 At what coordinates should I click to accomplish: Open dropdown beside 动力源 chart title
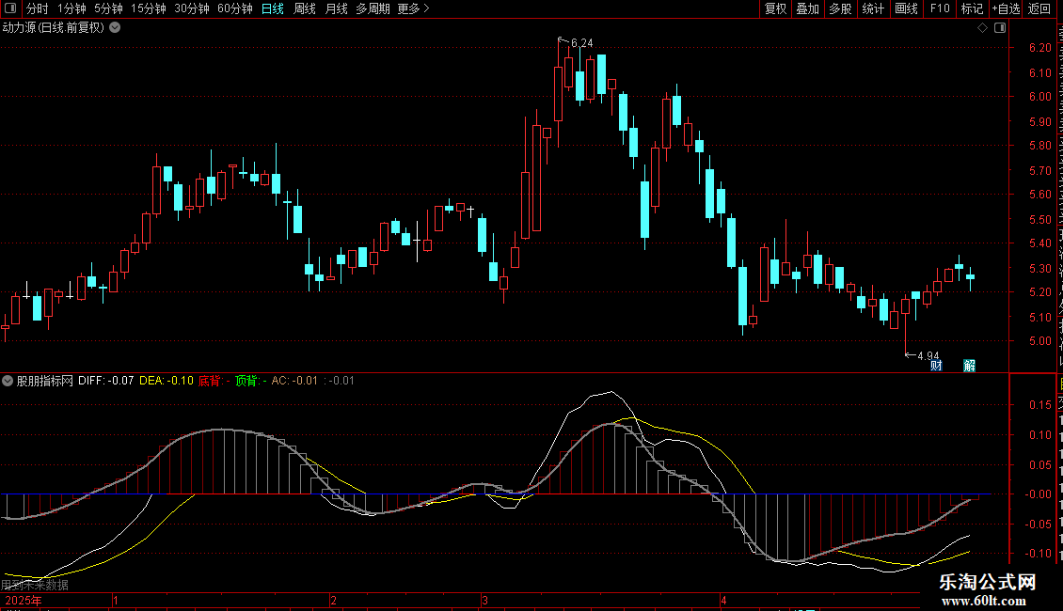[116, 27]
